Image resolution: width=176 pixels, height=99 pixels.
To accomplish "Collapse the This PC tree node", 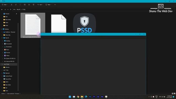I will coord(2,38).
